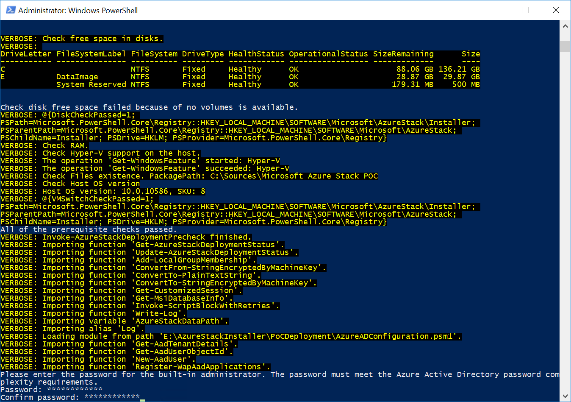
Task: Select the "DataImage" file system label
Action: [x=77, y=77]
